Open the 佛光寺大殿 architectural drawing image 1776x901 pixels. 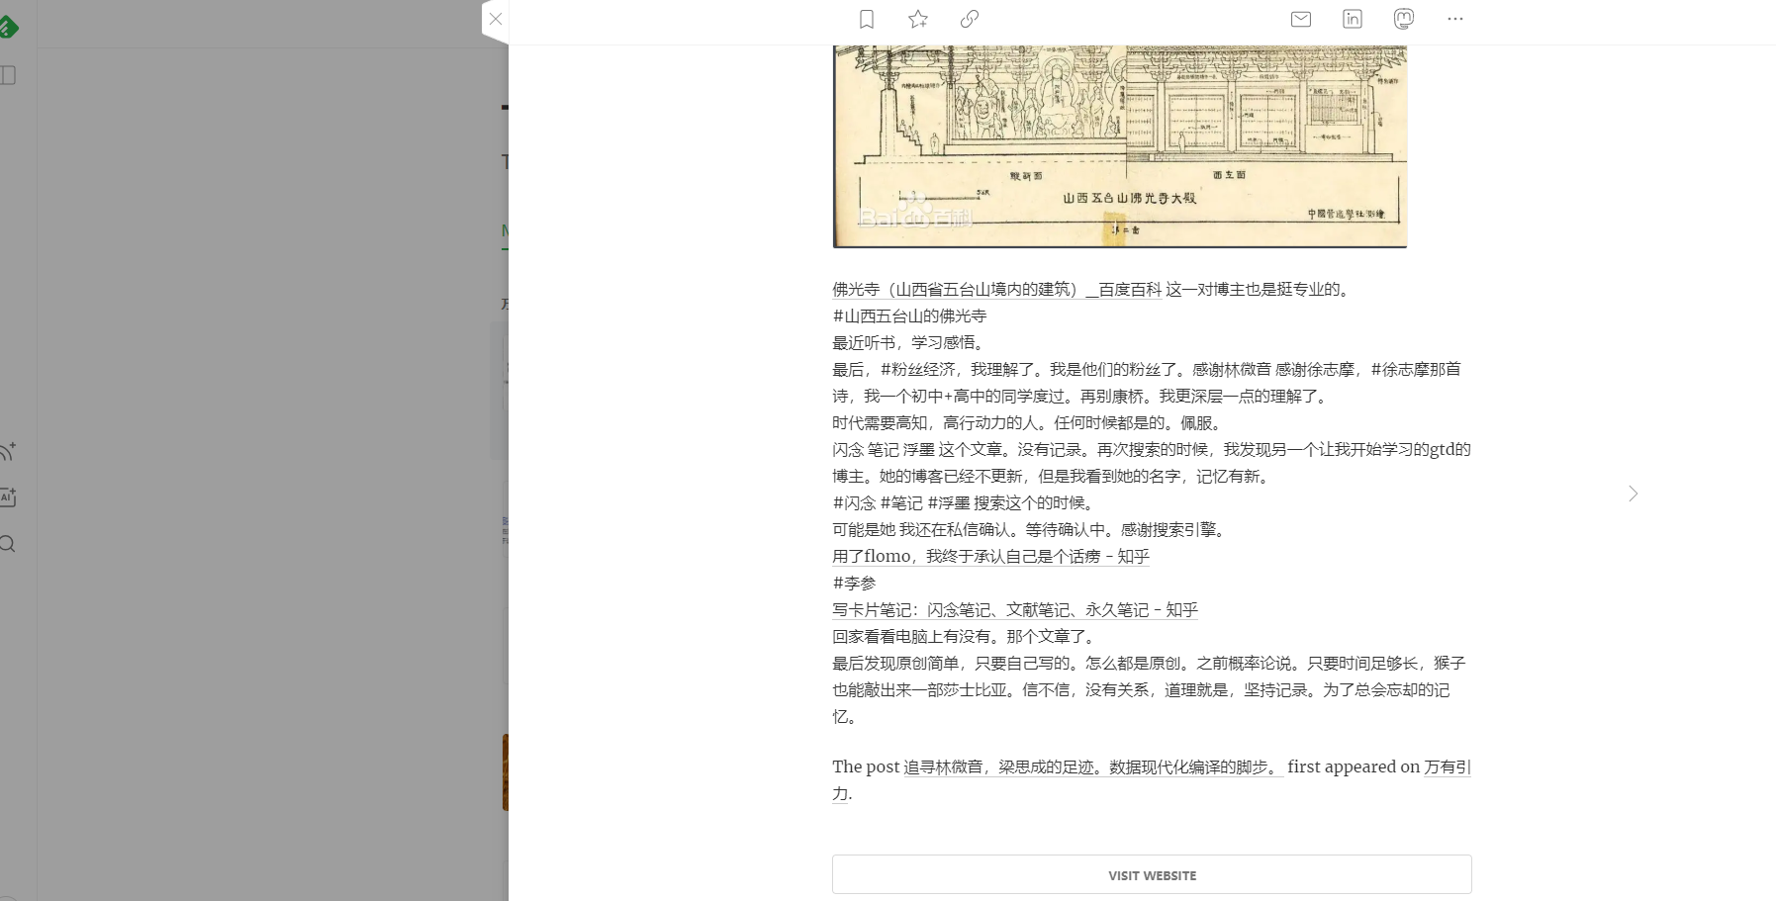click(x=1119, y=146)
